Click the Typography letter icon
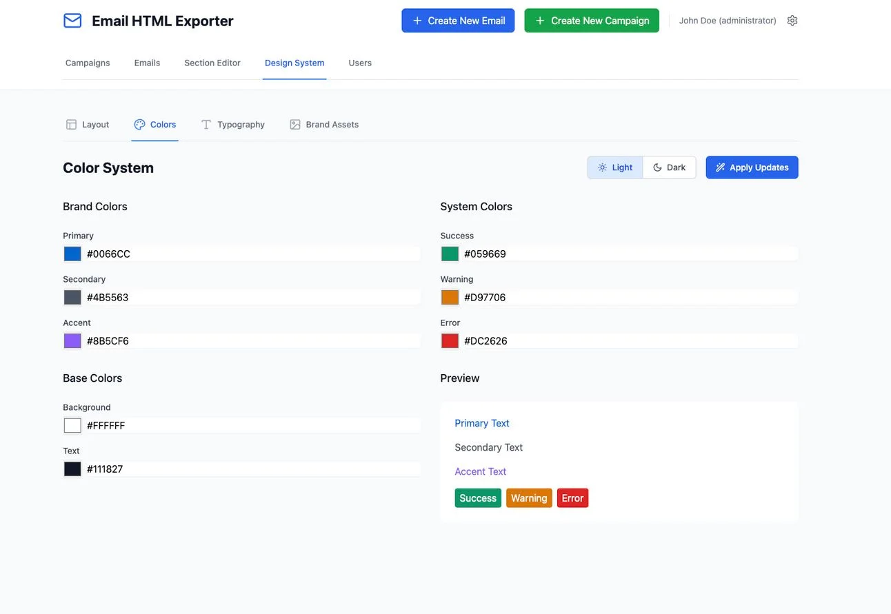The image size is (891, 614). pyautogui.click(x=206, y=125)
